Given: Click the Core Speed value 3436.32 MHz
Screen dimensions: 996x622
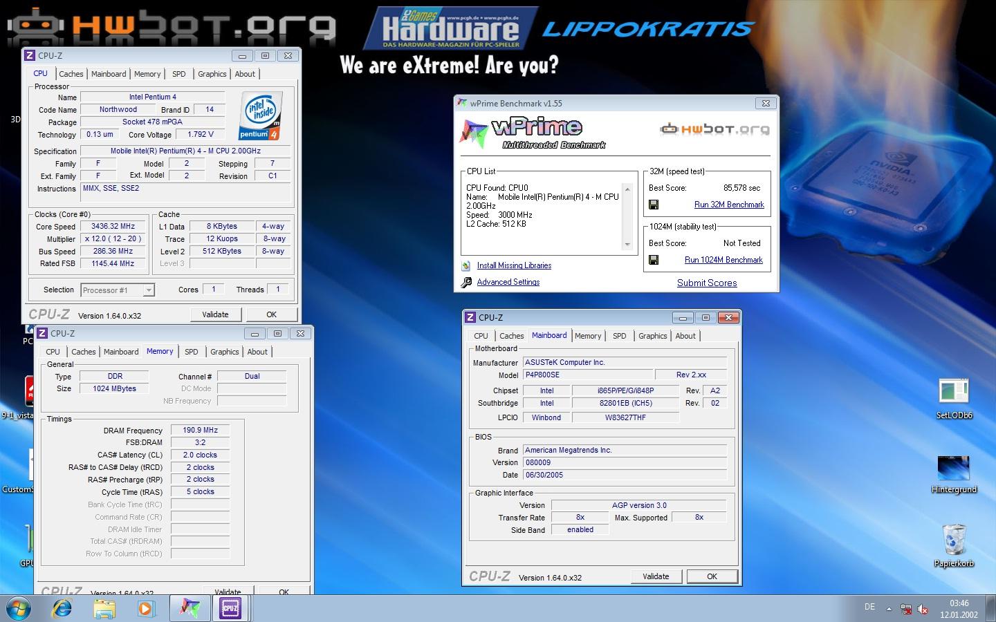Looking at the screenshot, I should [x=113, y=226].
